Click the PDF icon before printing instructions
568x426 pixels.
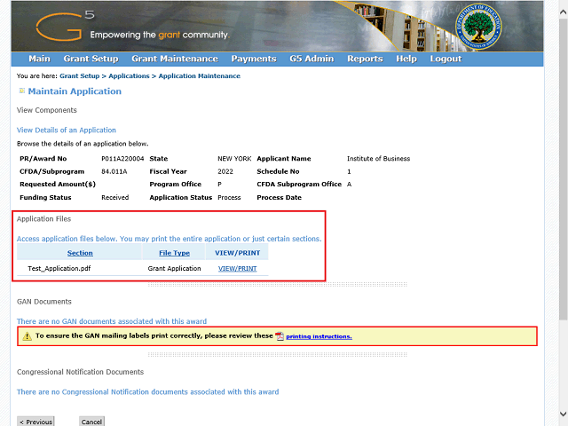pyautogui.click(x=280, y=336)
